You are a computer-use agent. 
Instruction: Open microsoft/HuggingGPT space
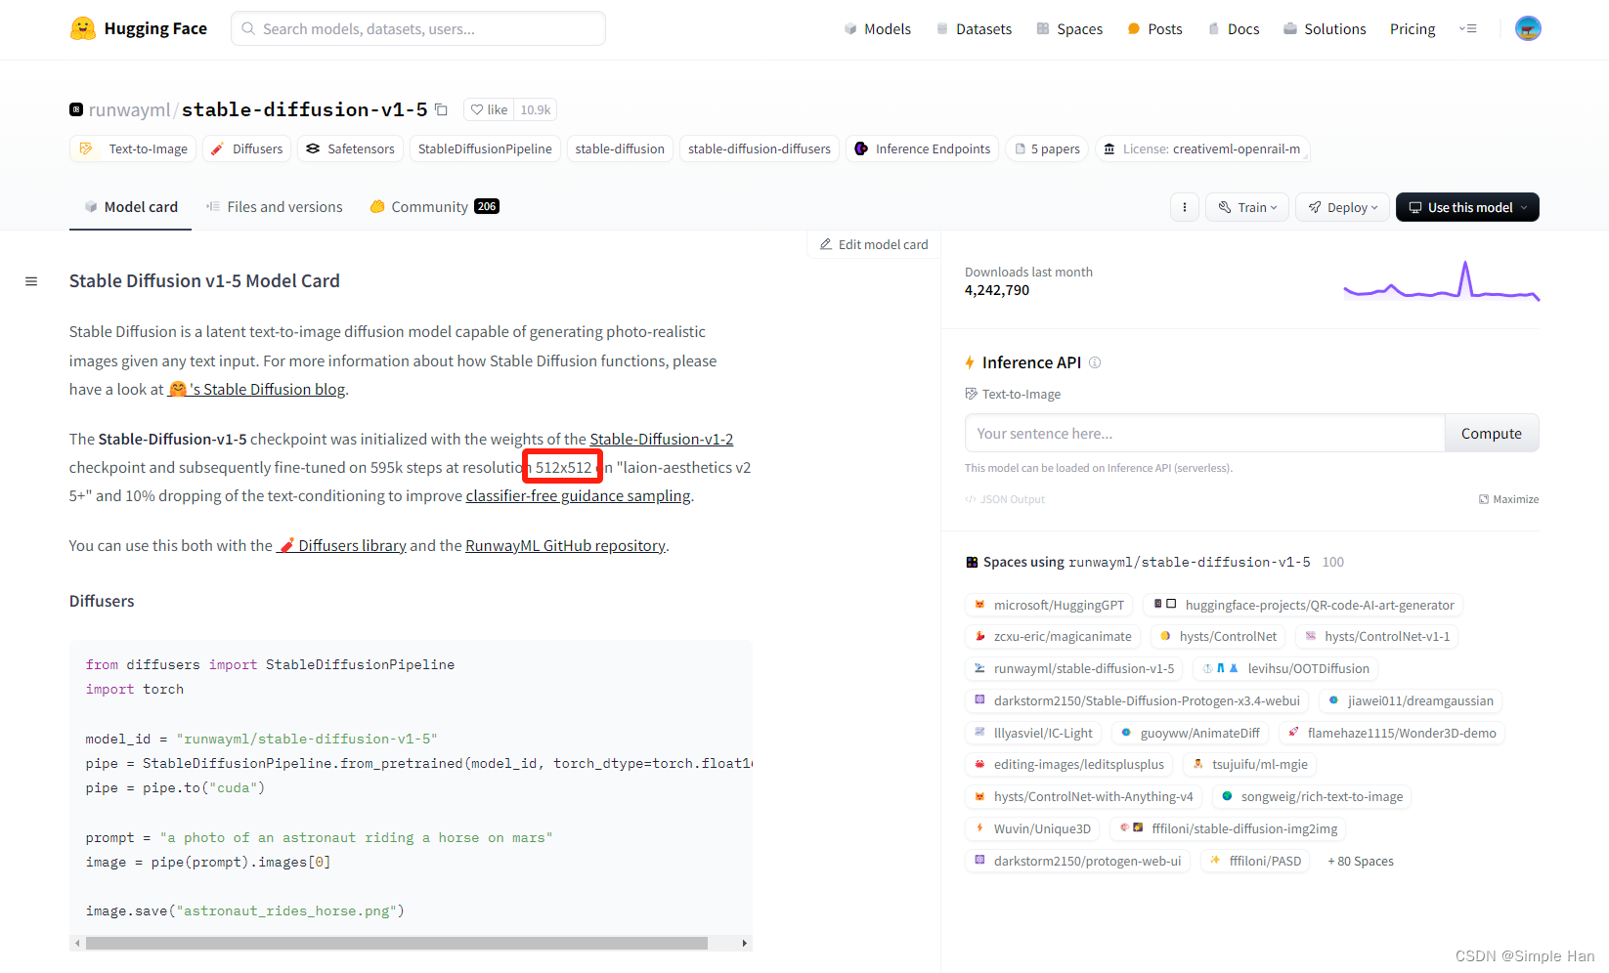click(x=1049, y=605)
